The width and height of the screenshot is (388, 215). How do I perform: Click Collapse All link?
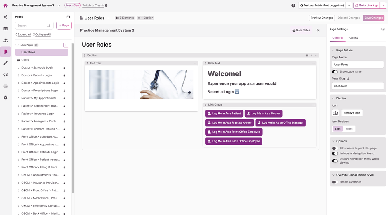click(42, 34)
